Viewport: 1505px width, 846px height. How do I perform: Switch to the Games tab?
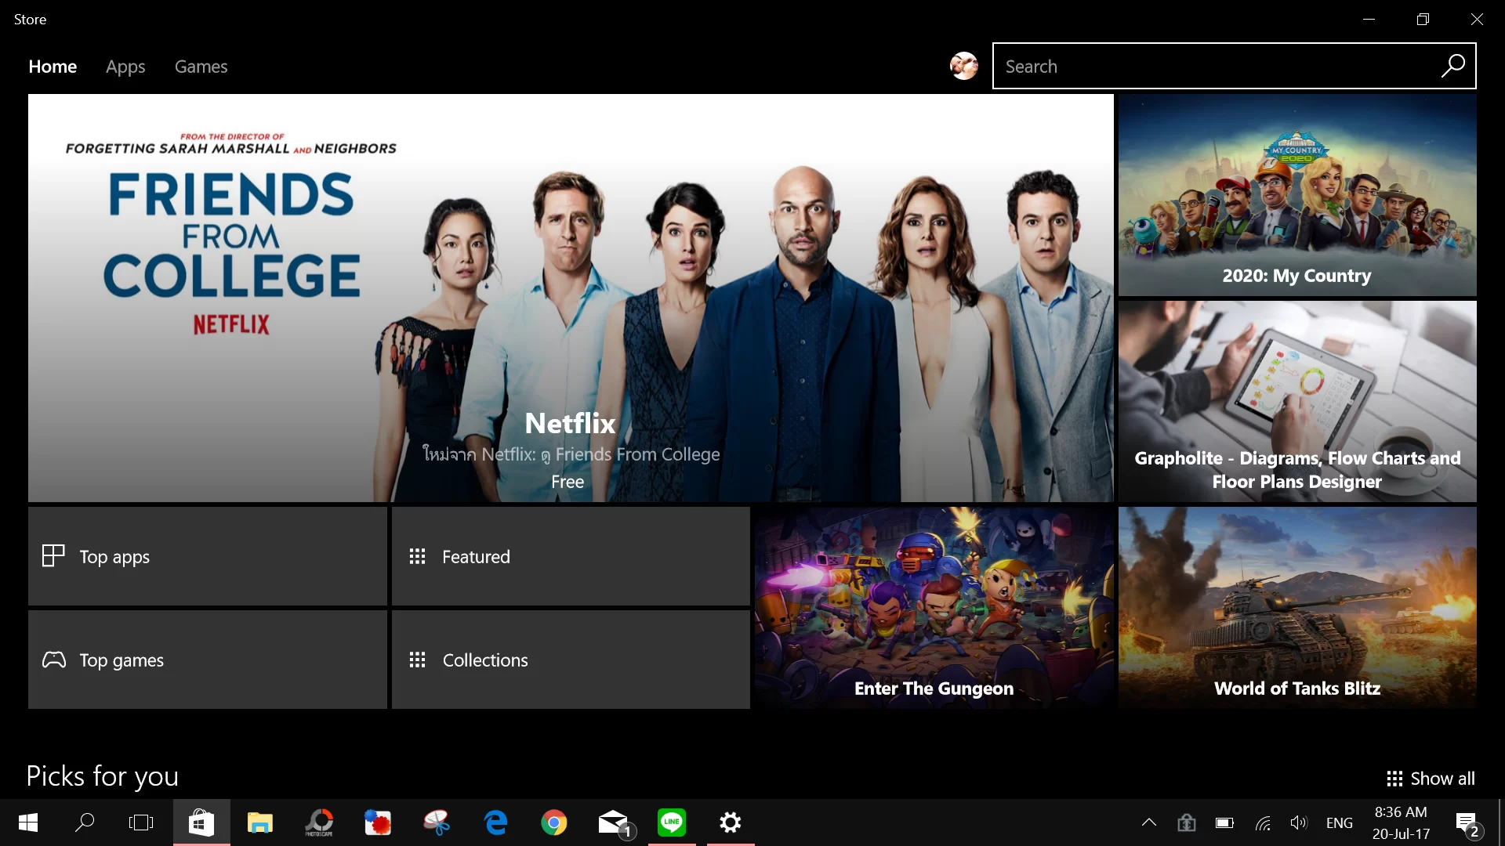(x=201, y=67)
